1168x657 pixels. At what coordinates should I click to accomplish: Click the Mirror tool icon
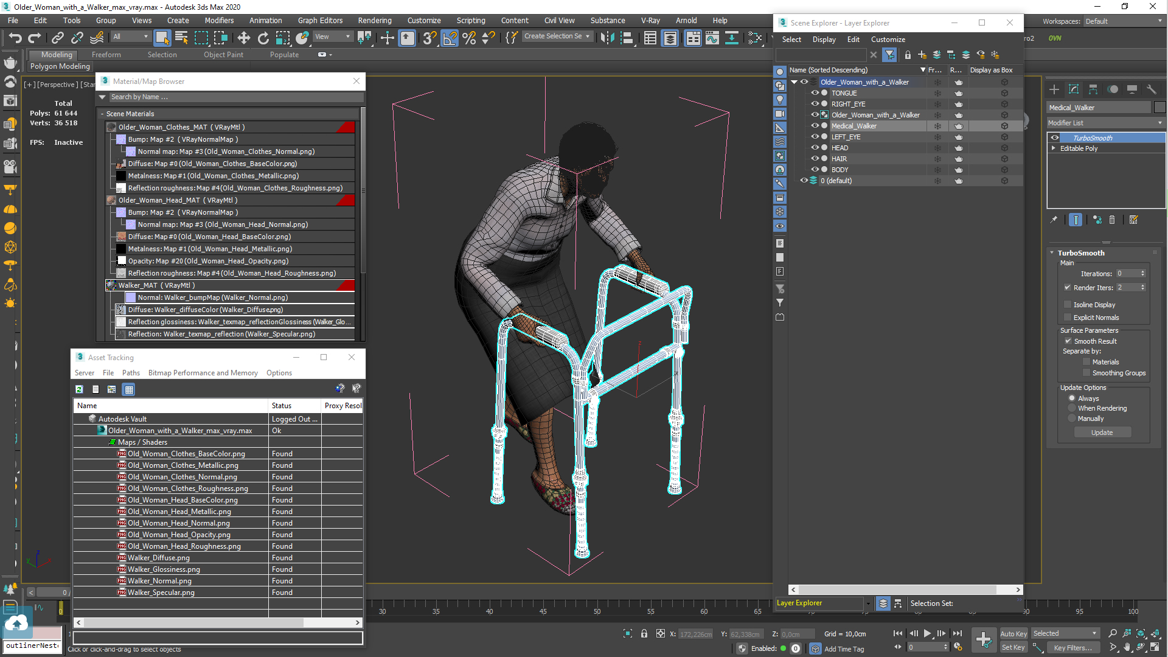point(607,38)
